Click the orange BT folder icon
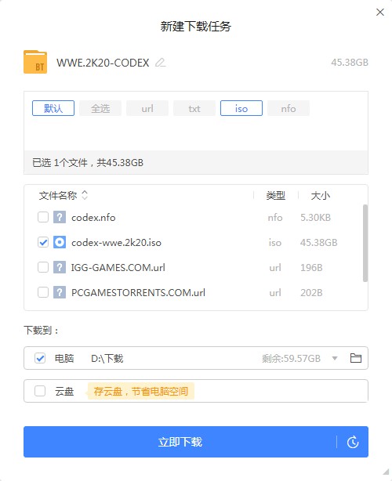 pos(35,62)
